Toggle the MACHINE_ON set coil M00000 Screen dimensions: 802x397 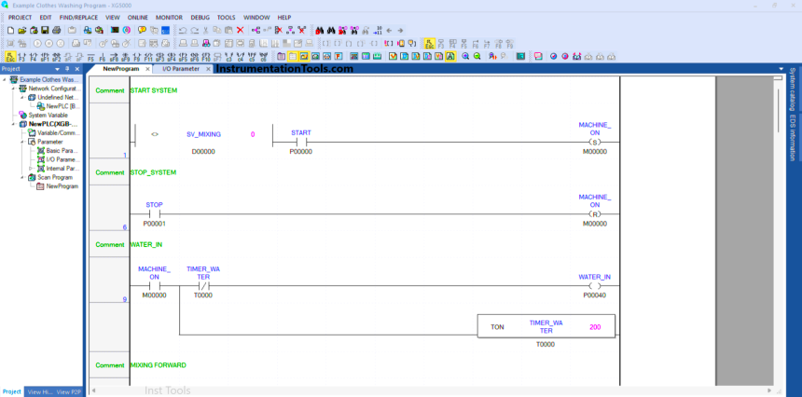594,142
